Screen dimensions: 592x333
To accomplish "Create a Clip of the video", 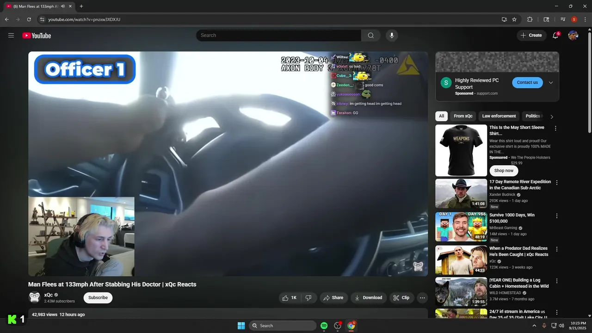I will click(401, 298).
